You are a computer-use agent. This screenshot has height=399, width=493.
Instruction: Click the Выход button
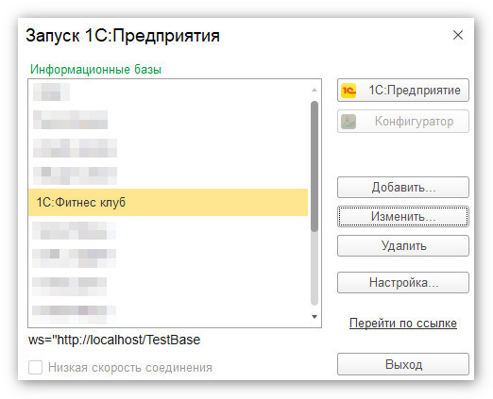[402, 364]
